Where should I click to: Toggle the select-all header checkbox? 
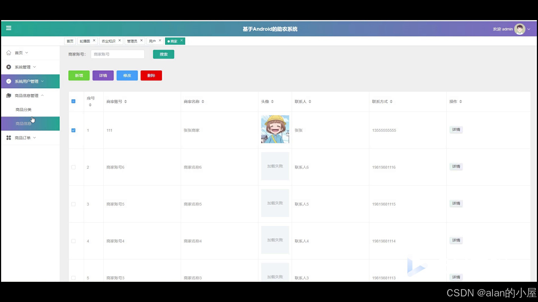[x=73, y=101]
